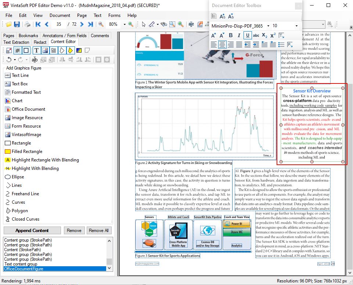Toggle filled path filter (yellow shape)

(71, 50)
